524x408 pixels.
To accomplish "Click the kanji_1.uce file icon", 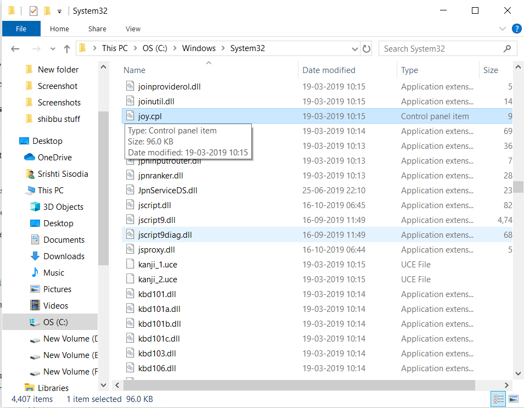I will (130, 264).
